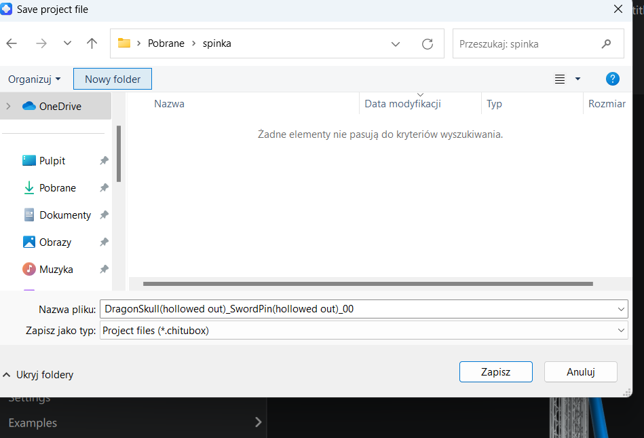Screen dimensions: 644x438
Task: Expand the OneDrive tree node
Action: [x=8, y=106]
